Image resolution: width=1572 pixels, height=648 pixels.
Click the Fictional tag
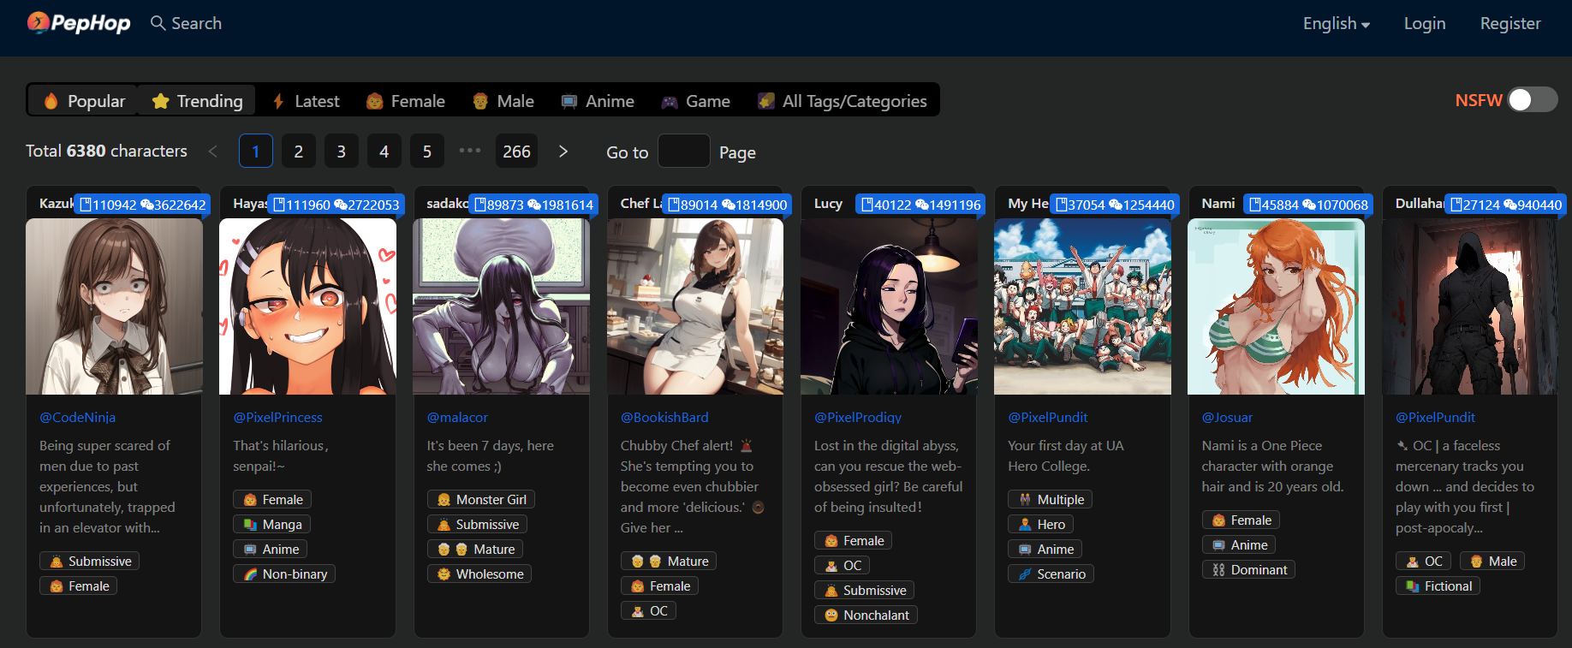[x=1438, y=586]
